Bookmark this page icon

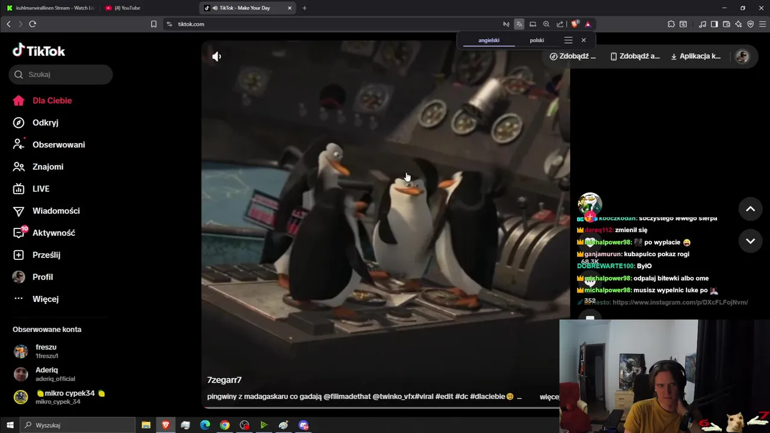153,24
